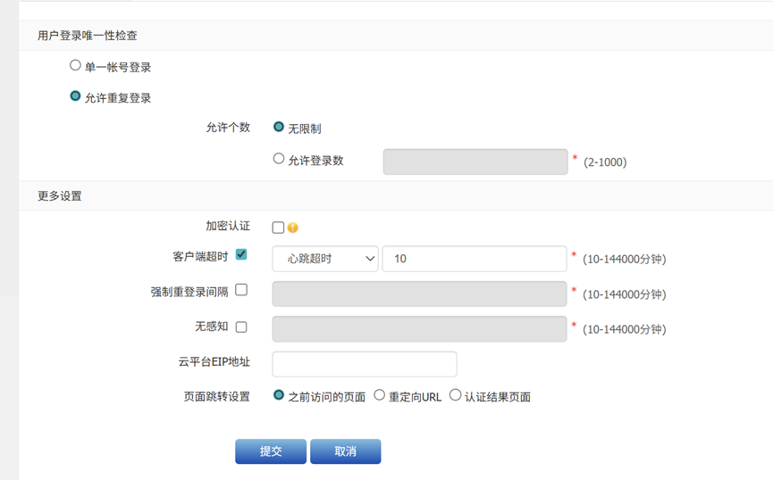
Task: Click the 允许登录数 input field (2-1000)
Action: pos(475,162)
